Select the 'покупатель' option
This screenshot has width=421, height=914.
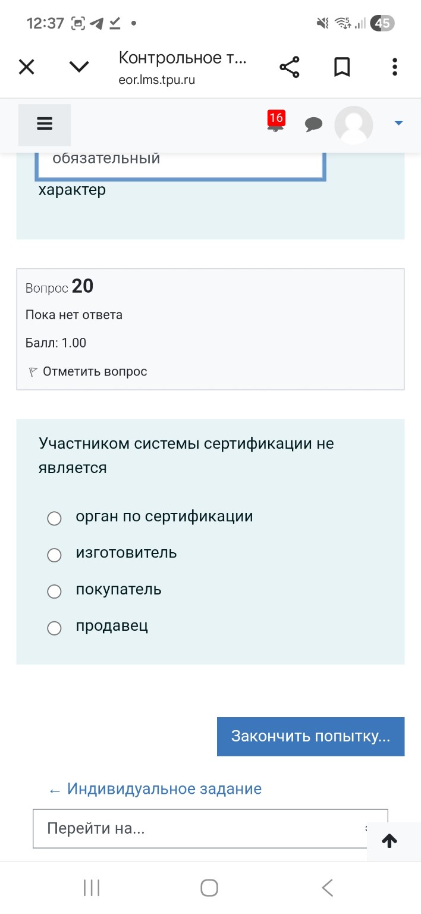tap(54, 591)
